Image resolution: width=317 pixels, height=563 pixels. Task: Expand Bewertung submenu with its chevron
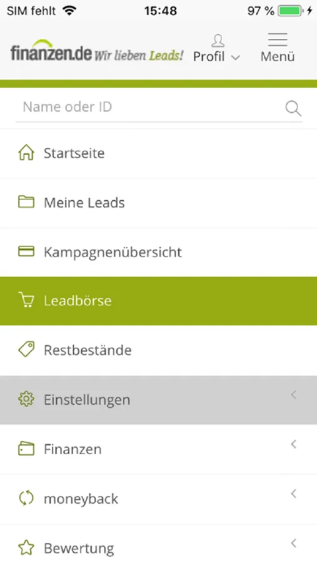[x=294, y=543]
